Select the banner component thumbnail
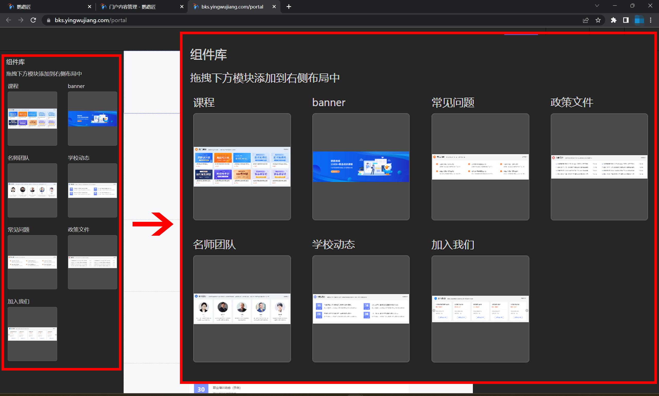Viewport: 659px width, 396px height. coord(92,119)
